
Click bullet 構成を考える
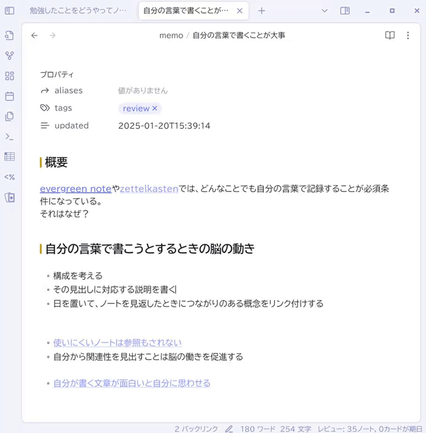78,276
